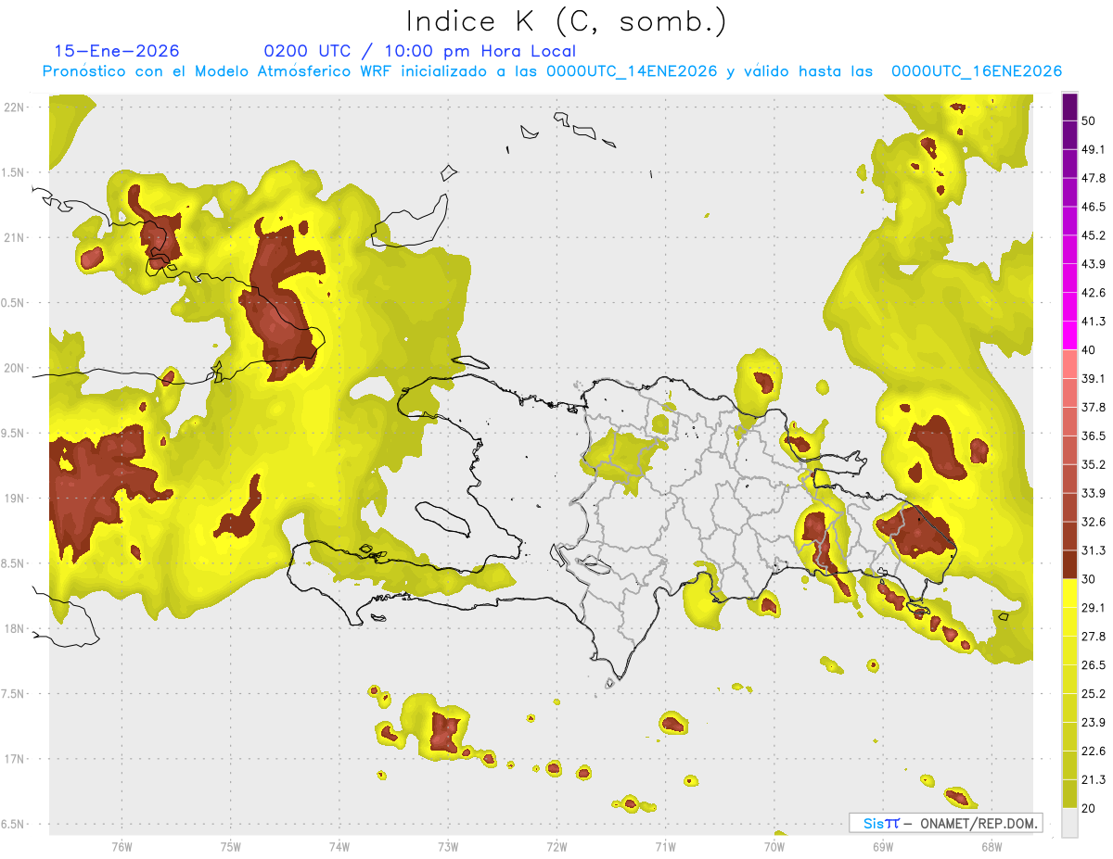Click the colorbar value "39.1"
This screenshot has height=859, width=1113.
pyautogui.click(x=1093, y=379)
